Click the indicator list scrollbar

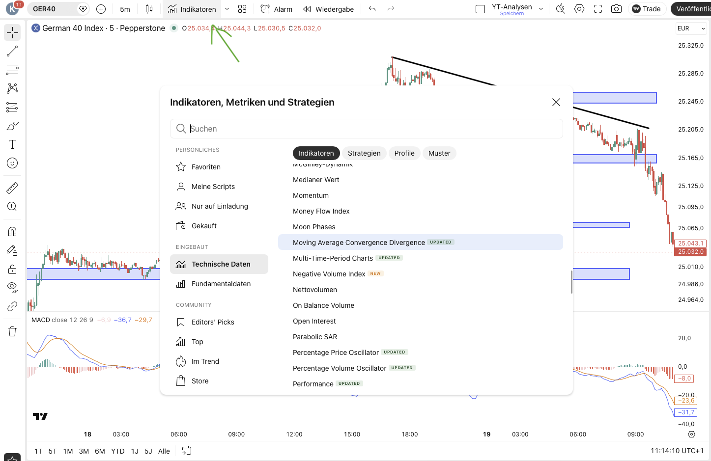point(571,282)
